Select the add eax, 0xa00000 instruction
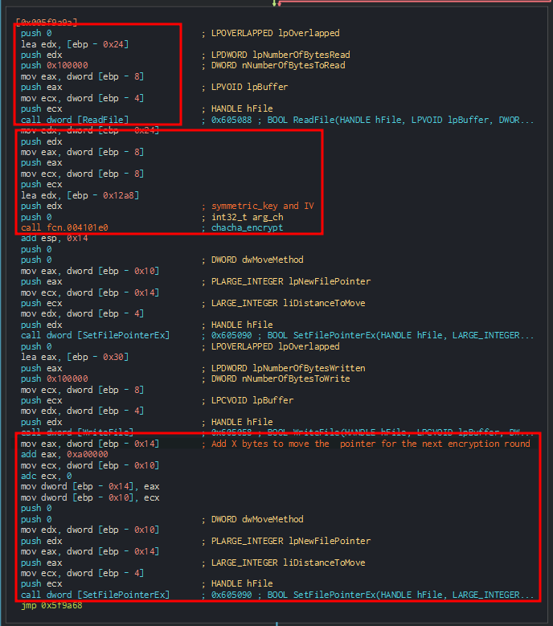Screen dimensions: 553x626 tap(64, 454)
